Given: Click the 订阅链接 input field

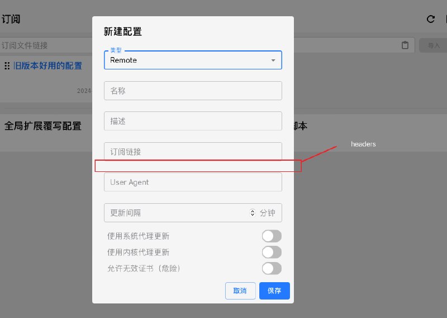Looking at the screenshot, I should pos(193,151).
